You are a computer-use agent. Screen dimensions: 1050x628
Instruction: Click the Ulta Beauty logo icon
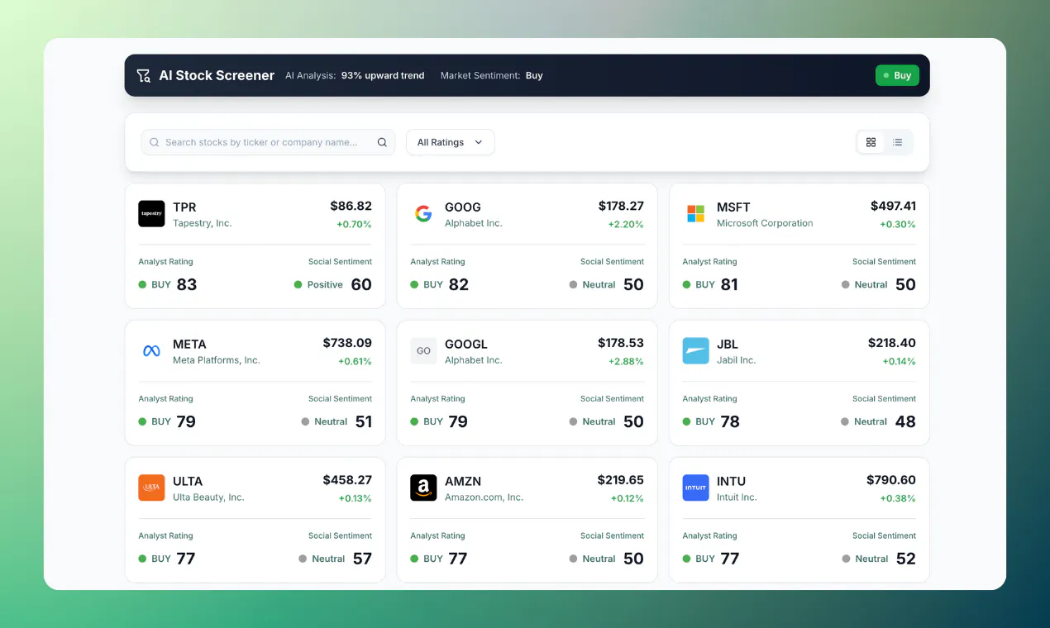click(x=151, y=488)
